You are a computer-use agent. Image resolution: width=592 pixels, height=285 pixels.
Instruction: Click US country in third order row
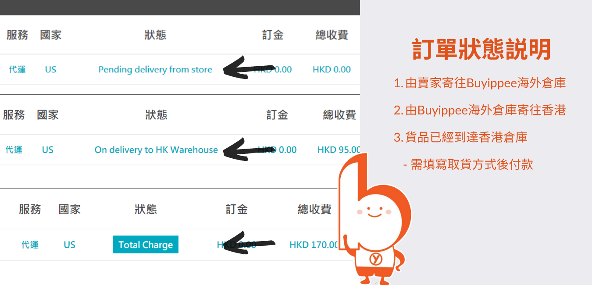click(69, 245)
